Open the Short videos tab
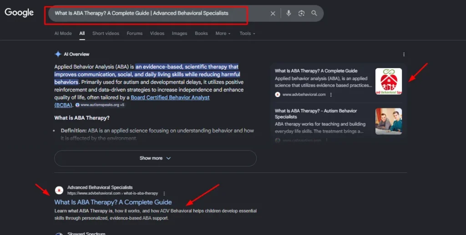The width and height of the screenshot is (466, 235). click(106, 34)
